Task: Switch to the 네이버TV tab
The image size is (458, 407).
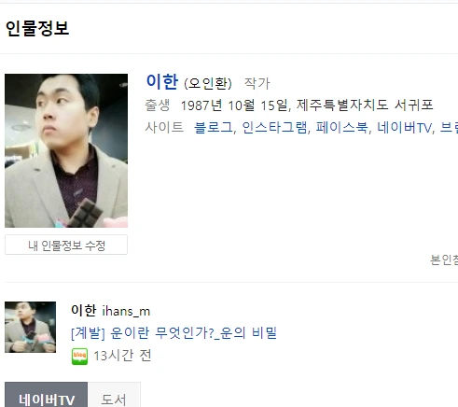Action: 47,397
